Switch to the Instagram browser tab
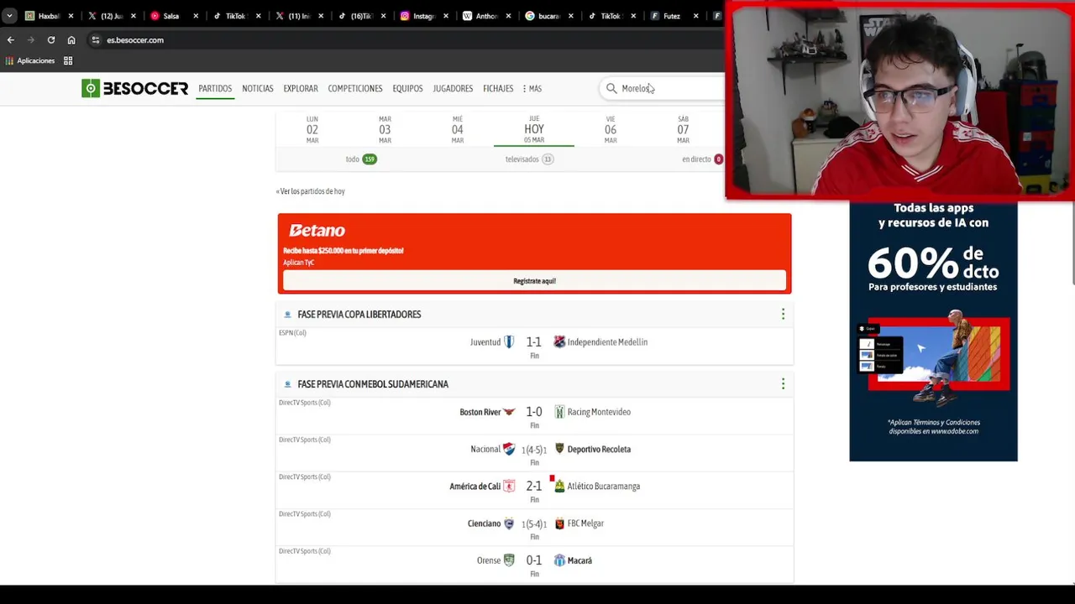This screenshot has height=604, width=1075. tap(424, 16)
